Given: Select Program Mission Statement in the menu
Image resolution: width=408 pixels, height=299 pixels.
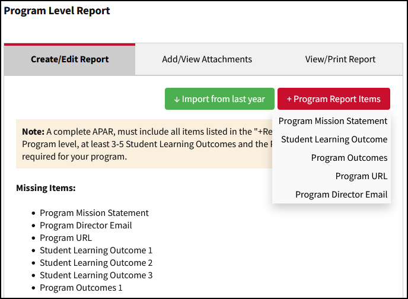Looking at the screenshot, I should (x=333, y=121).
